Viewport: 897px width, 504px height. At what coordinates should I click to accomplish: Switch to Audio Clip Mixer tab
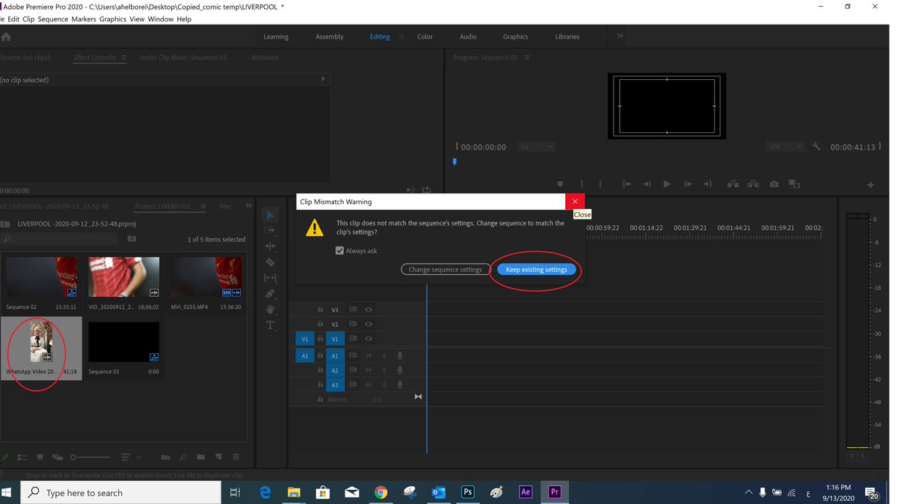pyautogui.click(x=183, y=57)
